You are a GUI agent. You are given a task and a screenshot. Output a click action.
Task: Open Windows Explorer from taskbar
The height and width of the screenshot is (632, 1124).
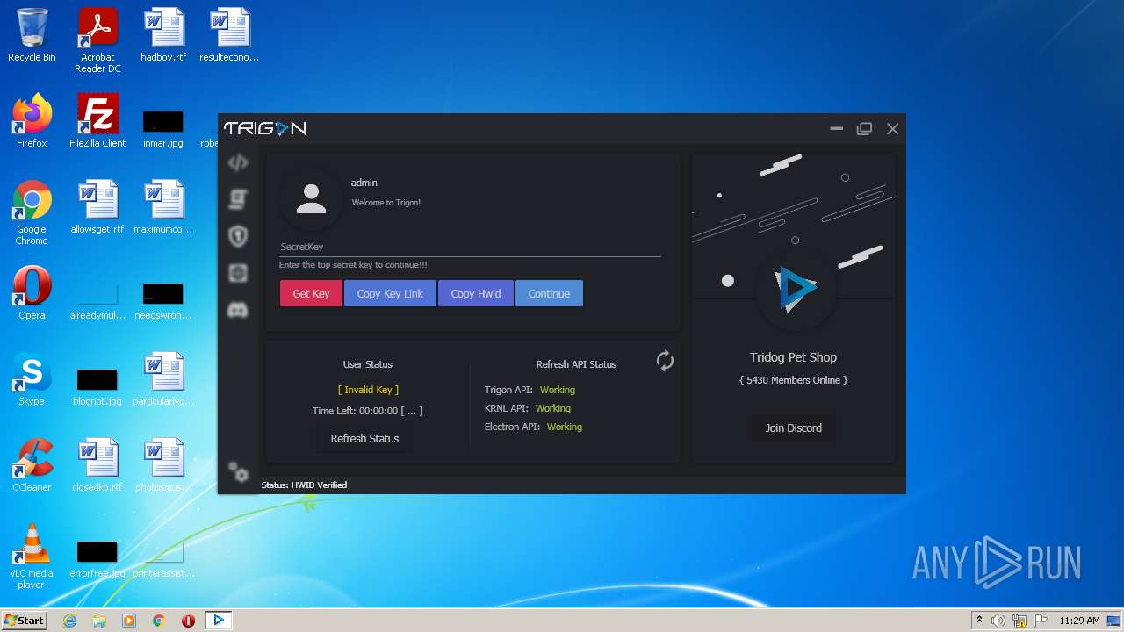pos(99,621)
